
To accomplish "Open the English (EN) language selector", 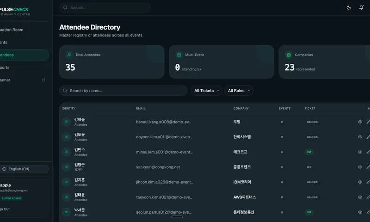I will [x=24, y=169].
